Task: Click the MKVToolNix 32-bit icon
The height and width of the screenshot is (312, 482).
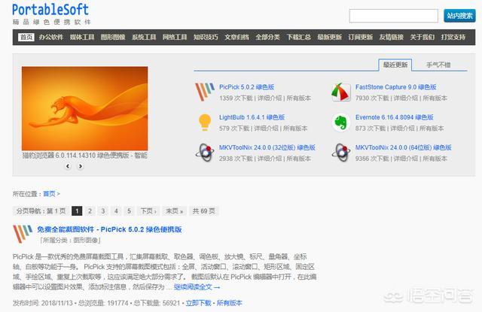Action: [203, 153]
